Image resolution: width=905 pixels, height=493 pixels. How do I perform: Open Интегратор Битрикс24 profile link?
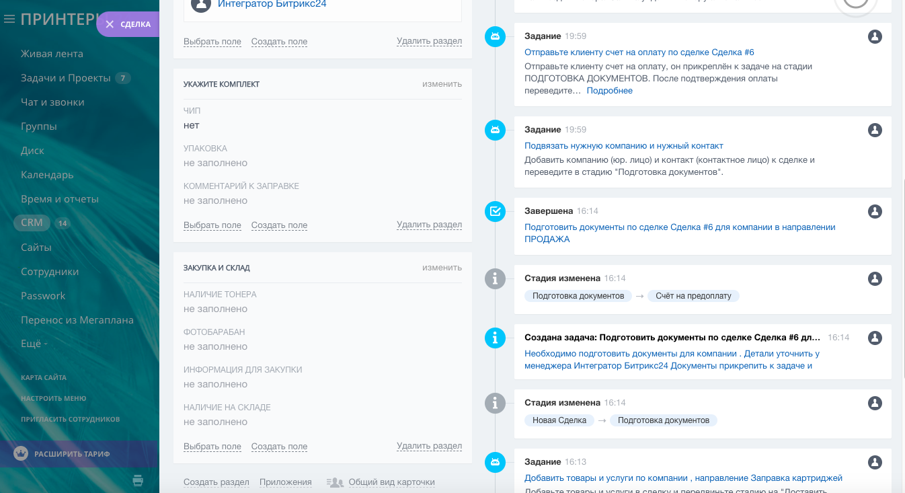point(272,4)
